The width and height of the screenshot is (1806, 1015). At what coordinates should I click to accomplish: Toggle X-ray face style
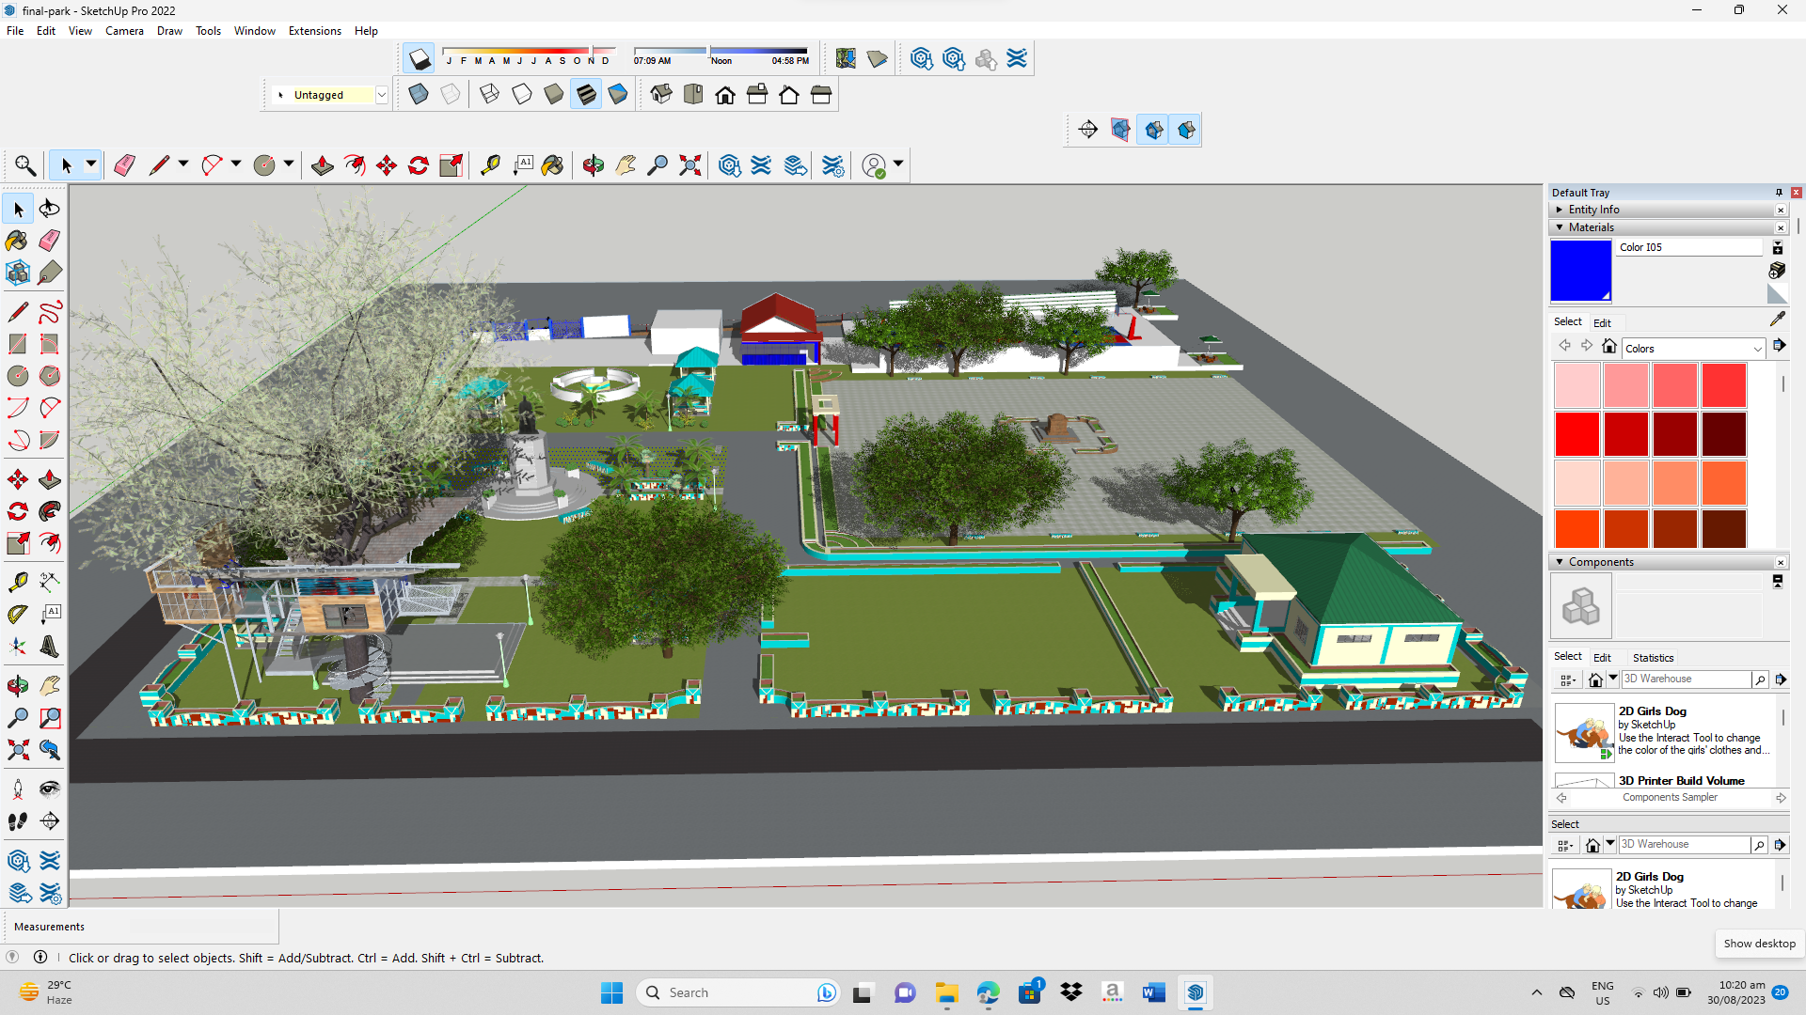[x=419, y=94]
